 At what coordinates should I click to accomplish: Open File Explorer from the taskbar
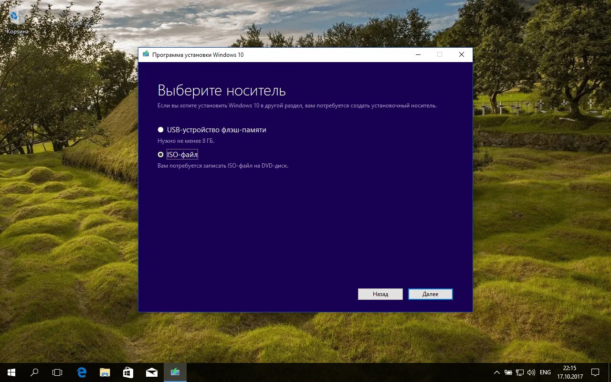coord(105,372)
